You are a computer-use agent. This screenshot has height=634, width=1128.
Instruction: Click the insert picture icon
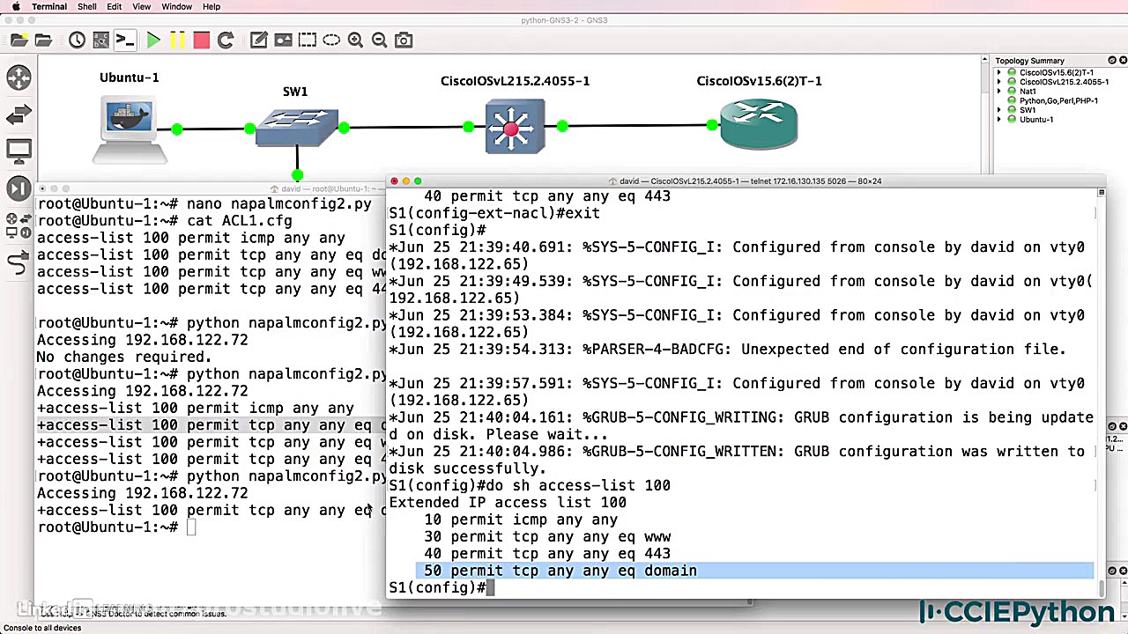[x=283, y=40]
